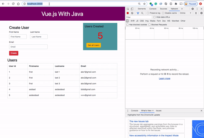204x138 pixels.
Task: Toggle the network filter funnel icon
Action: point(138,13)
